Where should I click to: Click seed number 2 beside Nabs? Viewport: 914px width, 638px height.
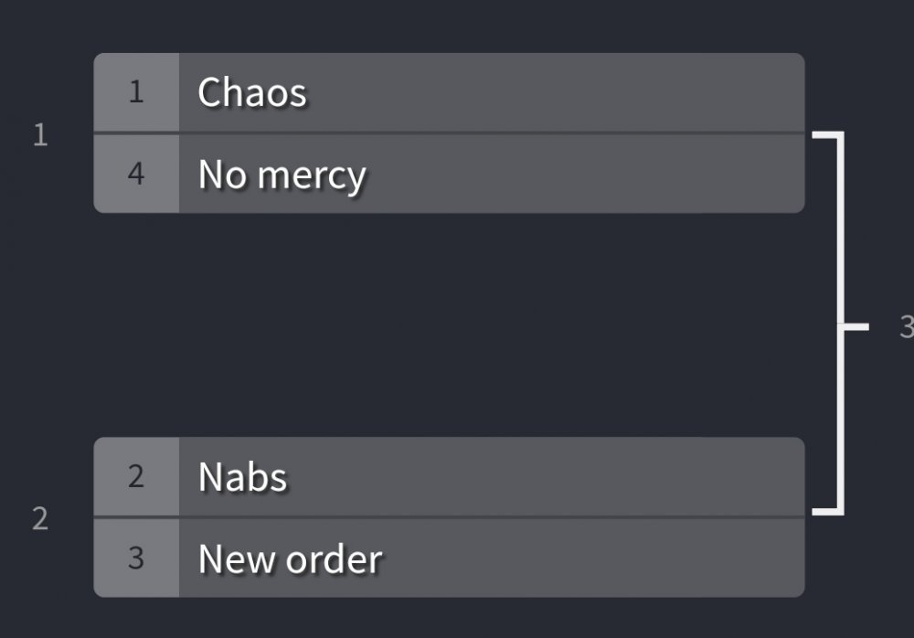136,476
